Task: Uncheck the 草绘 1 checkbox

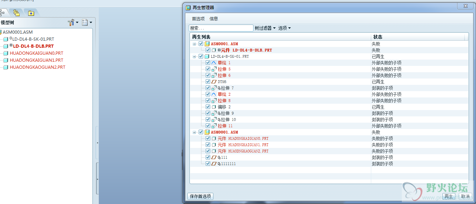Action: [x=208, y=63]
